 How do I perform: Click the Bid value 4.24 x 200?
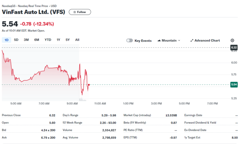pyautogui.click(x=48, y=130)
